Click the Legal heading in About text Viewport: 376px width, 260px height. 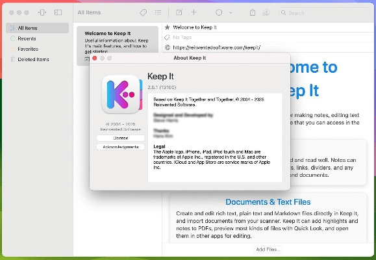click(160, 146)
